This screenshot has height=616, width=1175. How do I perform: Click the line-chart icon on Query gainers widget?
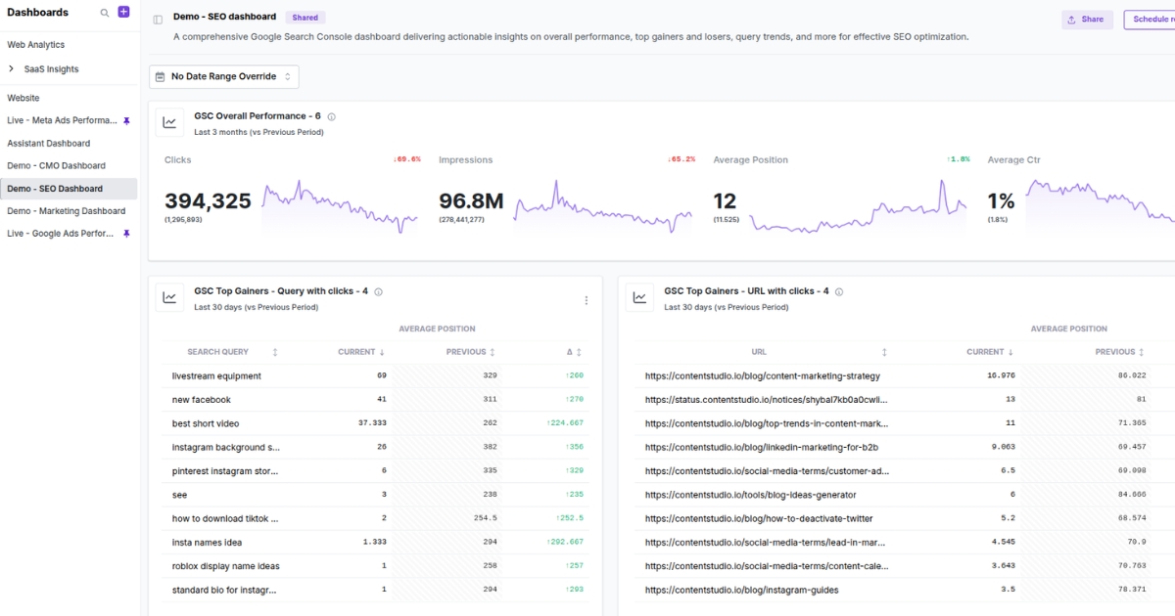[169, 296]
